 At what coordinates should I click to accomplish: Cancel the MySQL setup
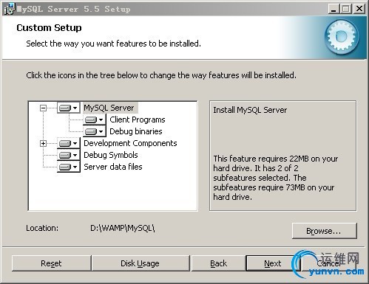pyautogui.click(x=329, y=263)
